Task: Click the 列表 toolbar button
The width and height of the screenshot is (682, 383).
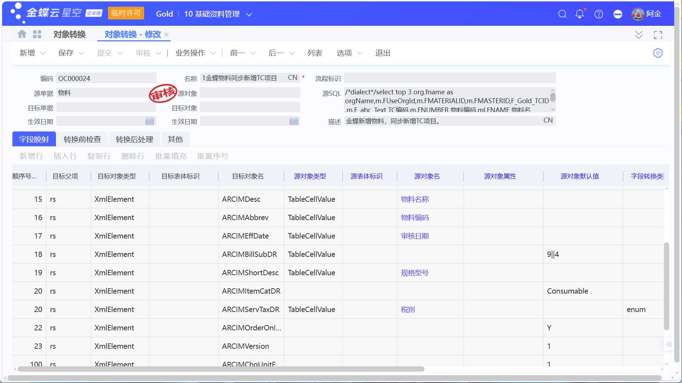Action: [315, 53]
